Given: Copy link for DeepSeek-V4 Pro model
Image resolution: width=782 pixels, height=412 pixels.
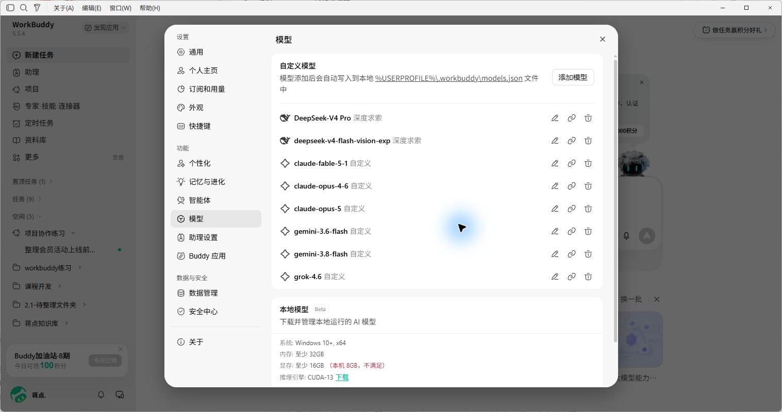Looking at the screenshot, I should [x=571, y=118].
